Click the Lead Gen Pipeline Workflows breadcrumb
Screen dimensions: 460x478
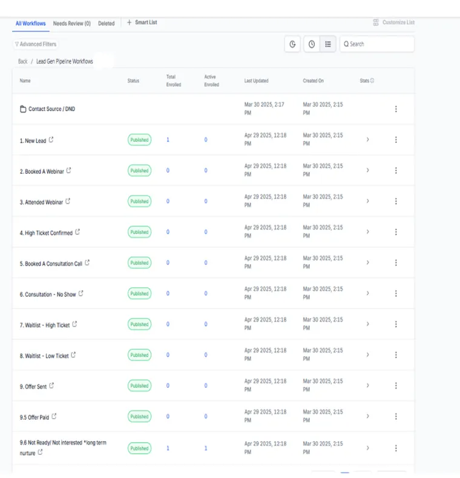point(65,61)
